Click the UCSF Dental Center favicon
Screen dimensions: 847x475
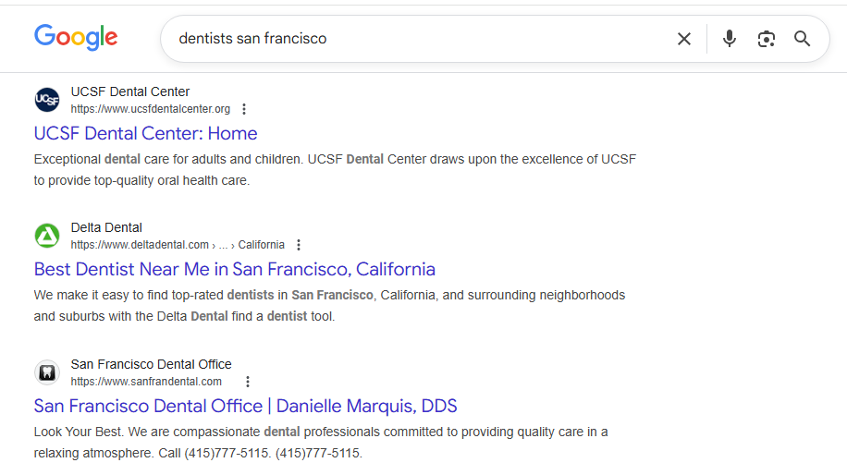pyautogui.click(x=47, y=100)
